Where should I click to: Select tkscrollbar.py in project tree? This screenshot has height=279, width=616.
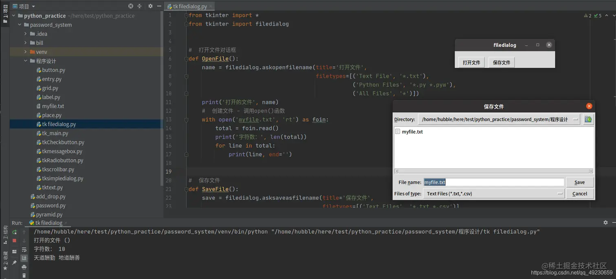58,169
